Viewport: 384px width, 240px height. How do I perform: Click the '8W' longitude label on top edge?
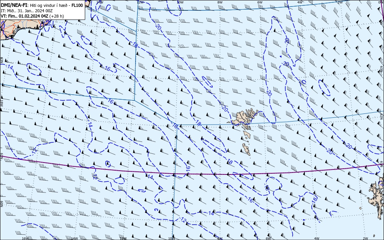pyautogui.click(x=220, y=2)
